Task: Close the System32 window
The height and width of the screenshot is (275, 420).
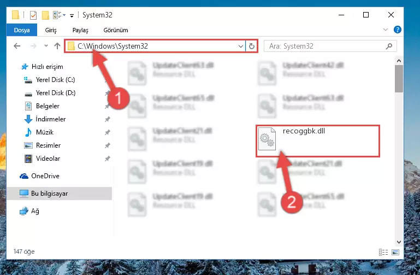Action: pyautogui.click(x=391, y=15)
